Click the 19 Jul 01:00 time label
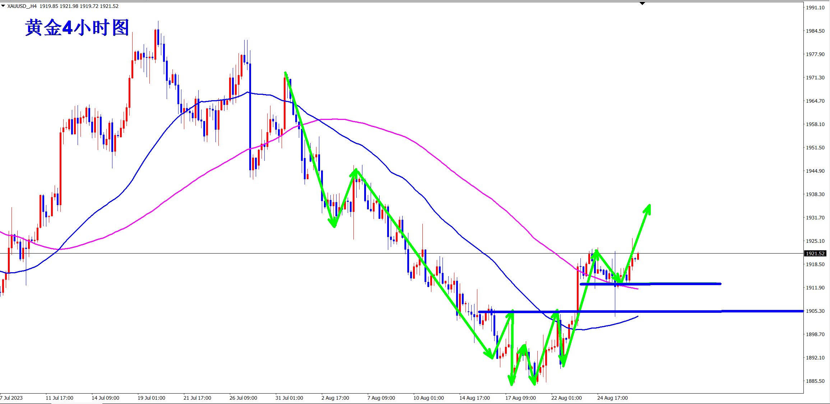The width and height of the screenshot is (830, 404). [x=151, y=398]
